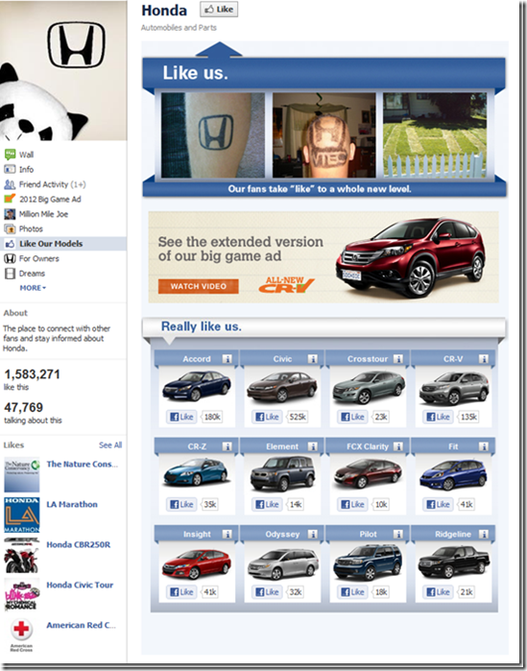
Task: Like the Odyssey model
Action: [x=267, y=592]
